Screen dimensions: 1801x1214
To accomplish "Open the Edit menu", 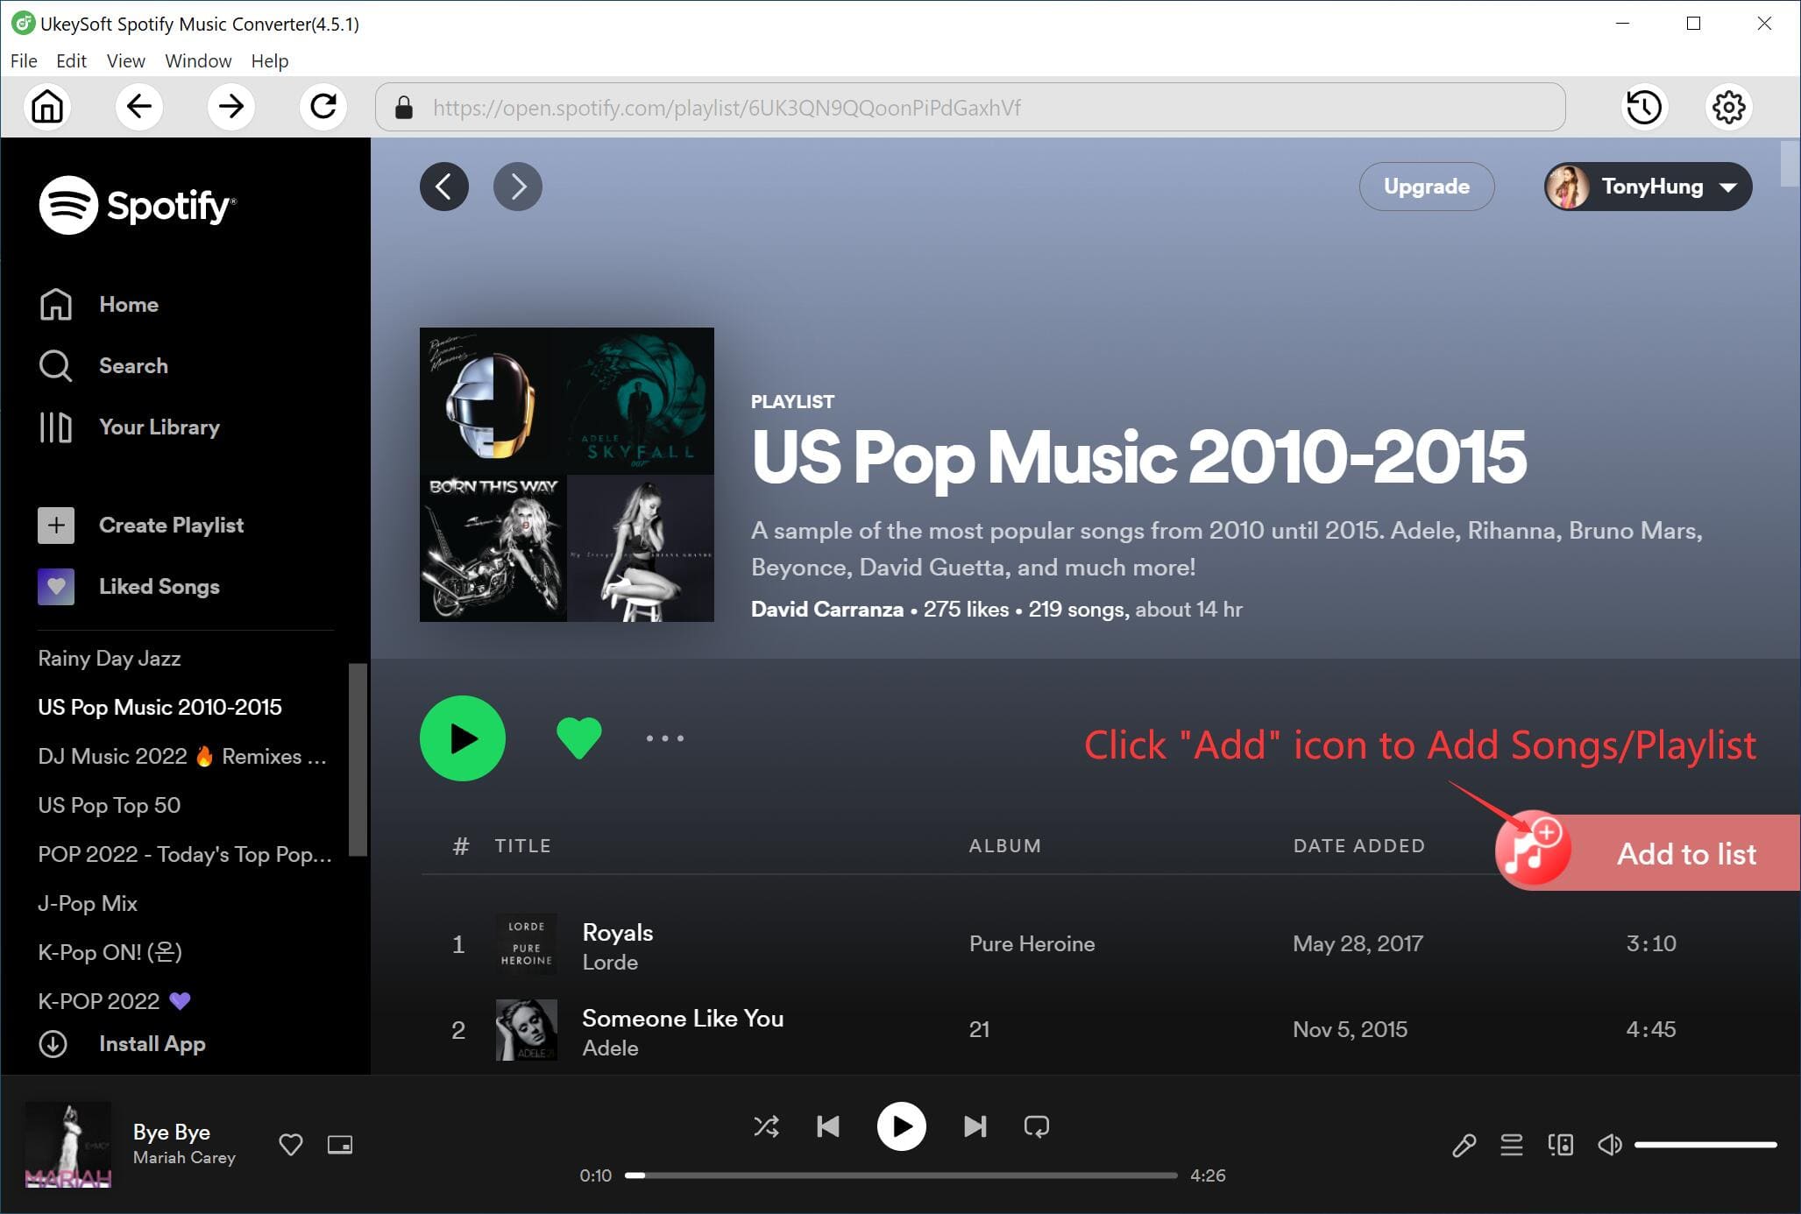I will point(69,60).
